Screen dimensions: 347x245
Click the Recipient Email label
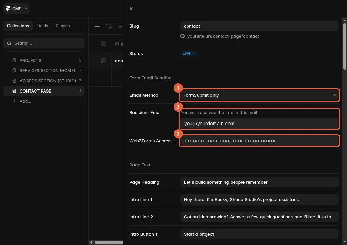pyautogui.click(x=146, y=112)
